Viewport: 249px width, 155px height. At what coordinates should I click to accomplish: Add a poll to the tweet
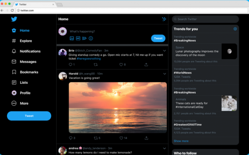84,38
